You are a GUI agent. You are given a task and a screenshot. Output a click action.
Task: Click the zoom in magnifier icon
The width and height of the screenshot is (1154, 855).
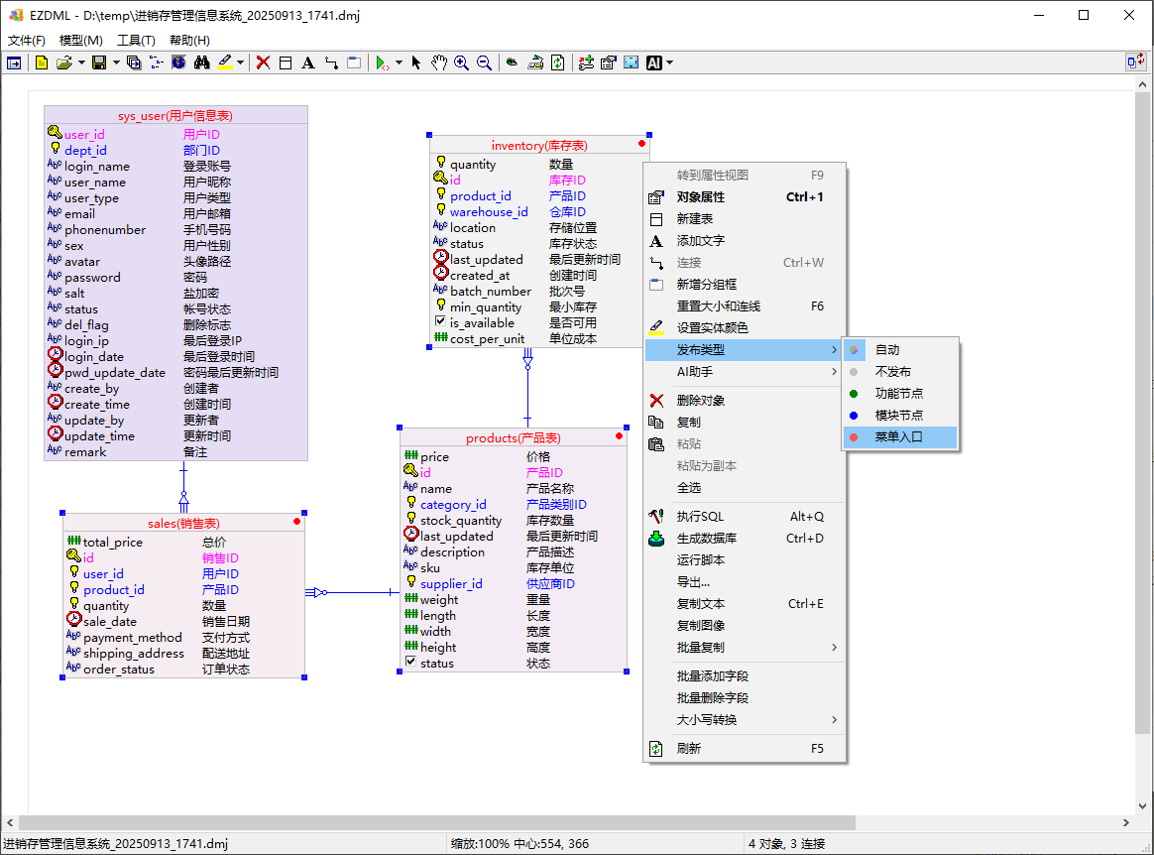pos(461,62)
